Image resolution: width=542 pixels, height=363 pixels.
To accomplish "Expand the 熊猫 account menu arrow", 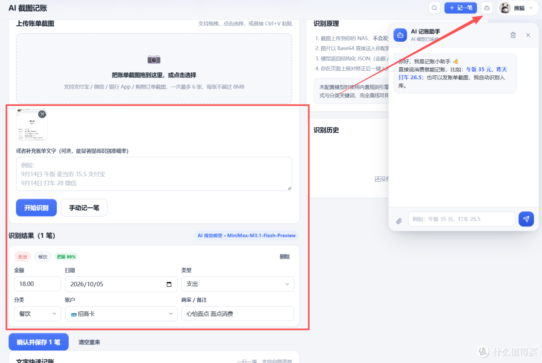I will (x=531, y=8).
